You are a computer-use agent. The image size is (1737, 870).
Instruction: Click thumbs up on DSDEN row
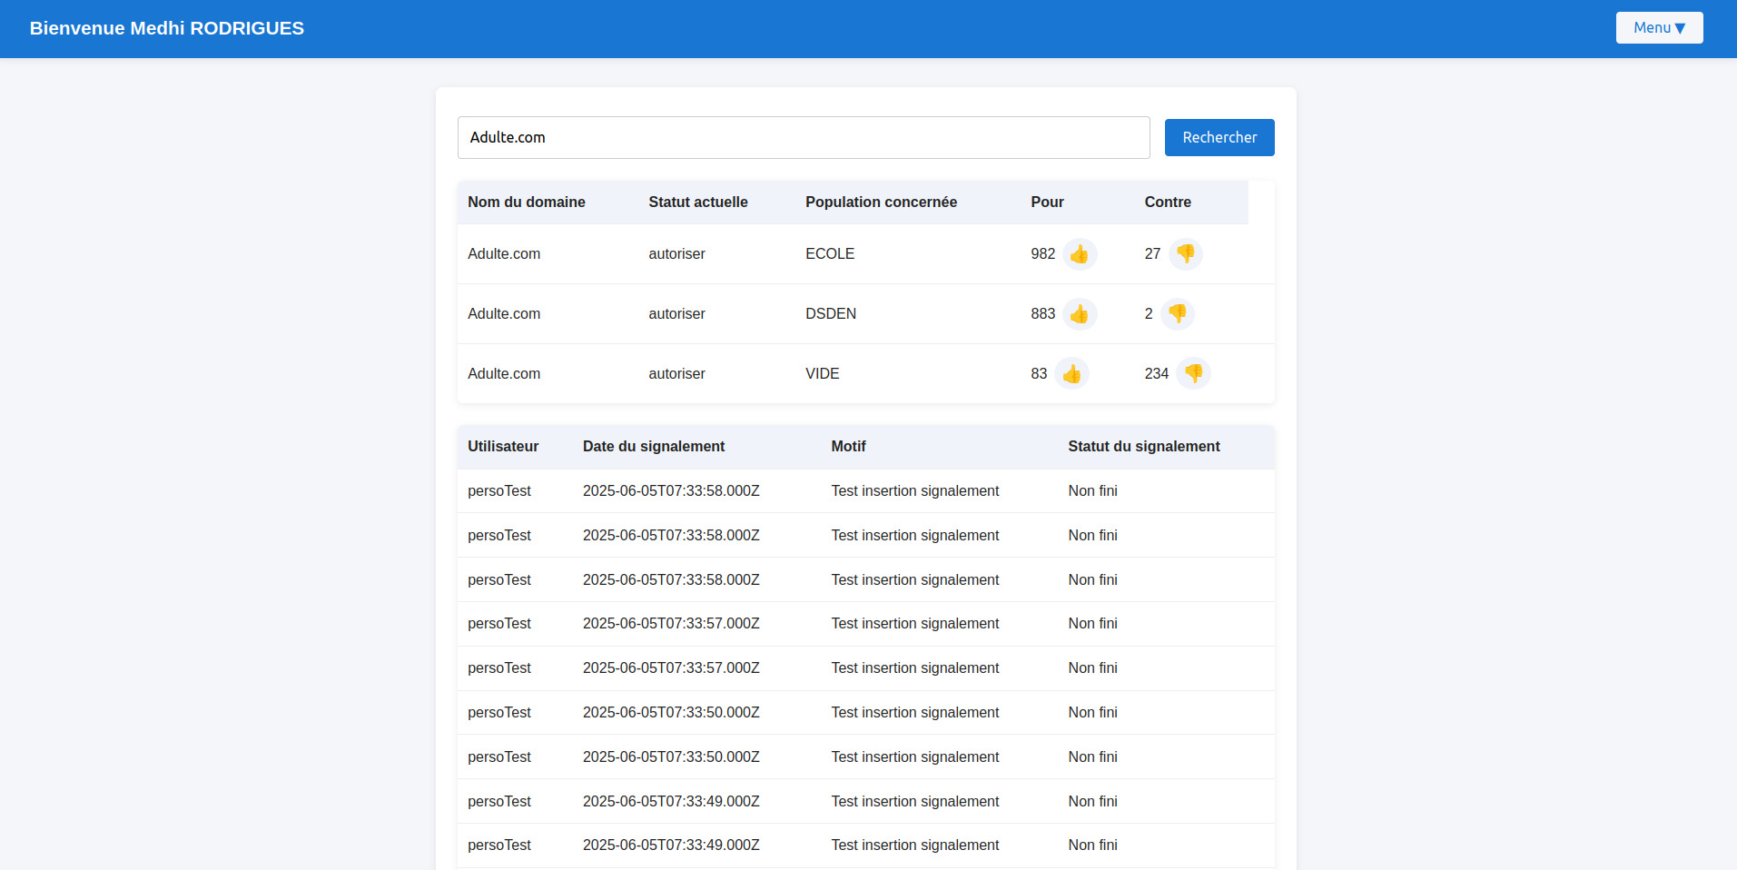(x=1079, y=314)
